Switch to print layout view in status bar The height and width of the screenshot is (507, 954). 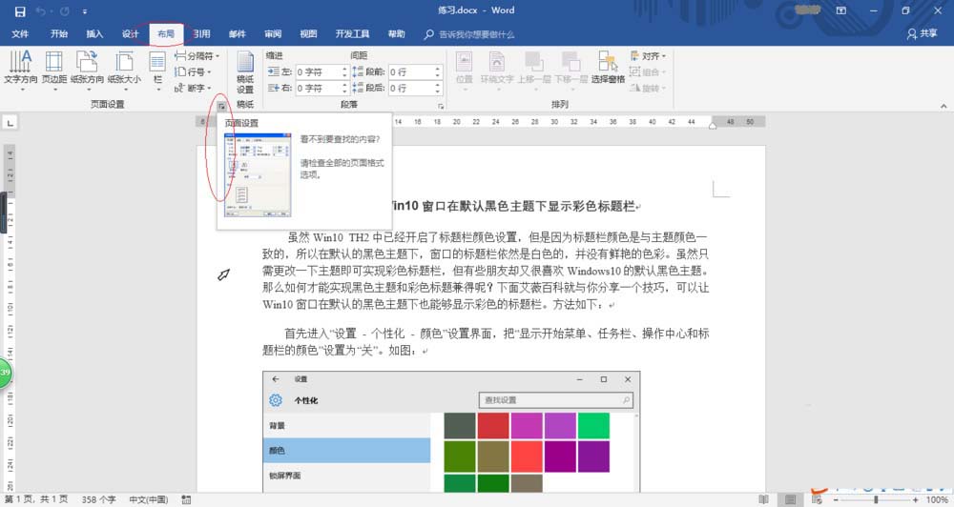tap(790, 499)
